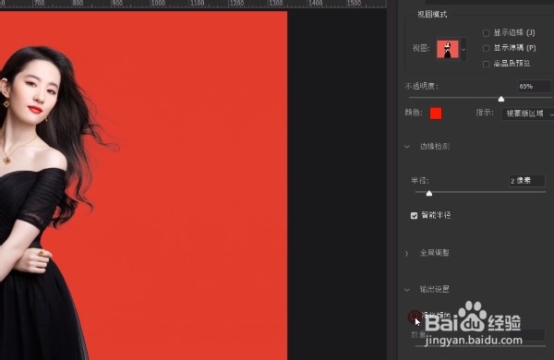Toggle the 净化颜色 checkbox
Screen dimensions: 554x360
click(x=414, y=316)
